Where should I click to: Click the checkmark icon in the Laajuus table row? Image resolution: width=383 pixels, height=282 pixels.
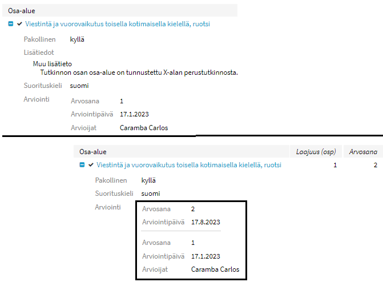(x=91, y=165)
